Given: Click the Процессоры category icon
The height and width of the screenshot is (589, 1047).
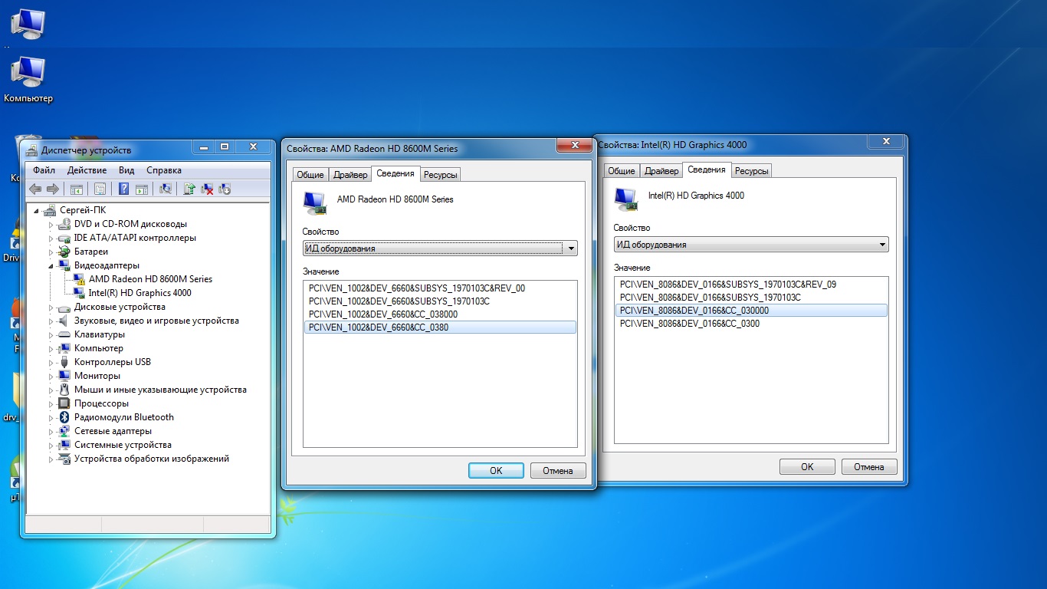Looking at the screenshot, I should point(64,403).
